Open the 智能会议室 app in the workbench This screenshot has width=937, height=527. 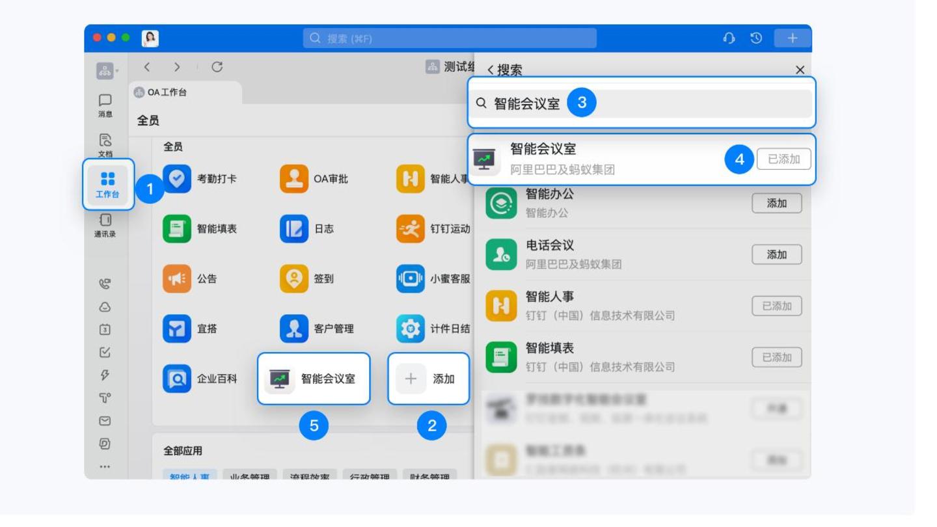[314, 379]
